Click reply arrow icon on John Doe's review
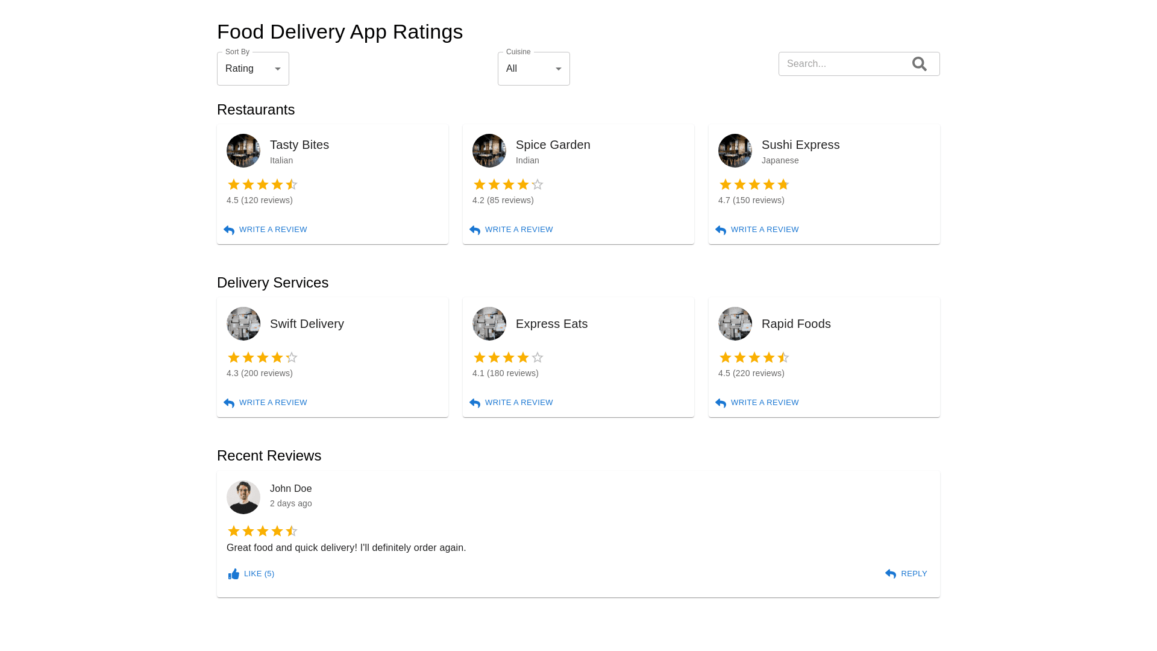The image size is (1157, 651). [891, 574]
